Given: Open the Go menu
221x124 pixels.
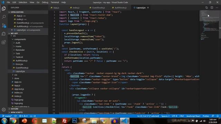Looking at the screenshot, I should [38, 2].
